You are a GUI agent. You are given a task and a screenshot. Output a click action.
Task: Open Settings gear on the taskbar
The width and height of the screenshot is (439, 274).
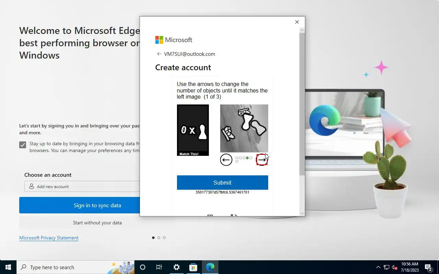tap(176, 267)
